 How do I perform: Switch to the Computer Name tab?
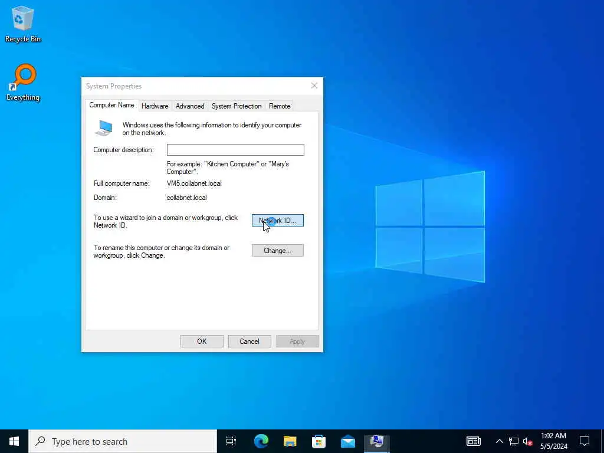click(x=111, y=105)
